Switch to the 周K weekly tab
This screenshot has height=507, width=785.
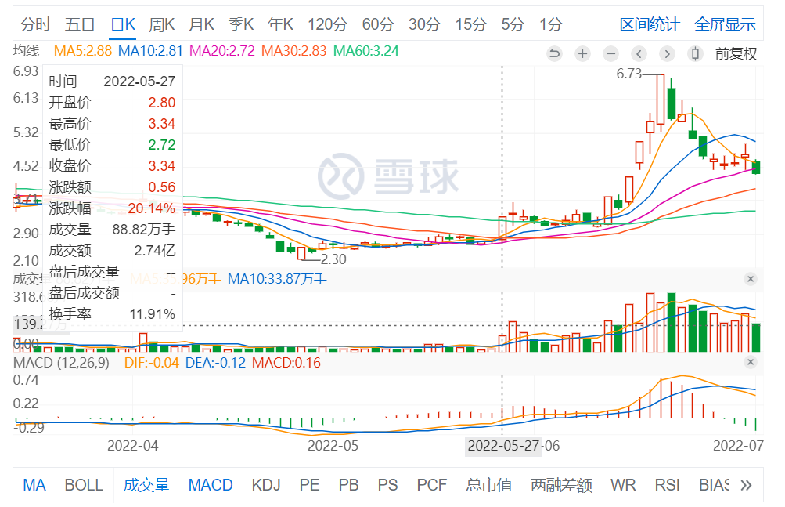pos(161,24)
